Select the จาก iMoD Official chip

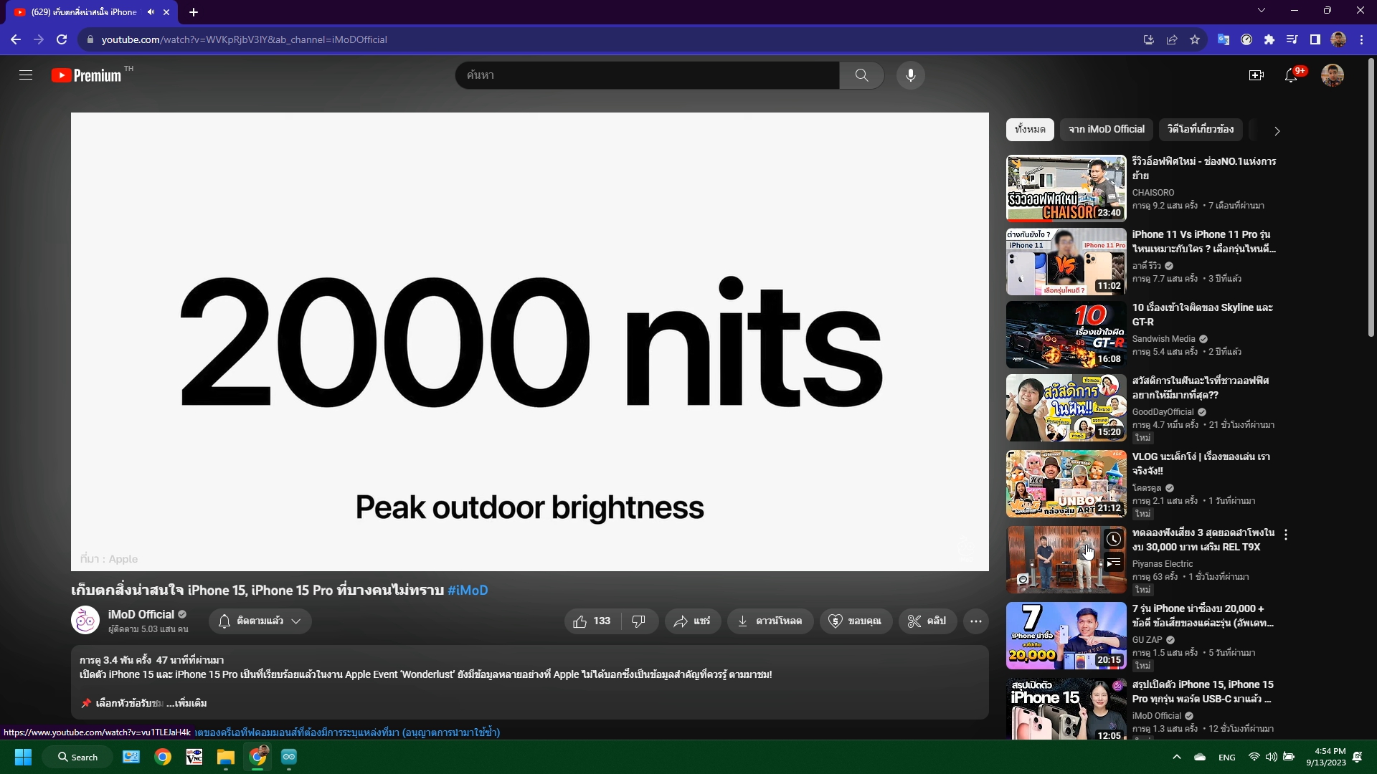(1107, 130)
